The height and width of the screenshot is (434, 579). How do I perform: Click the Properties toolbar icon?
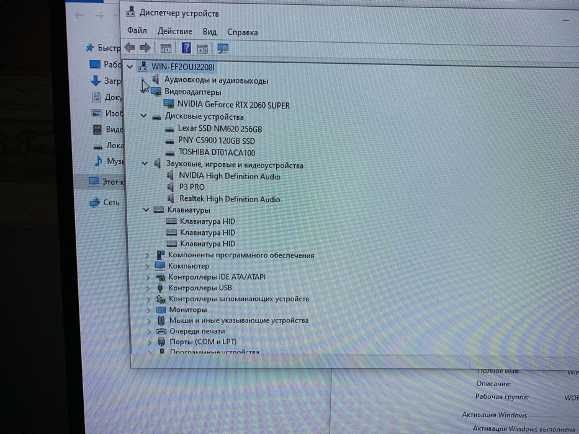pos(166,48)
